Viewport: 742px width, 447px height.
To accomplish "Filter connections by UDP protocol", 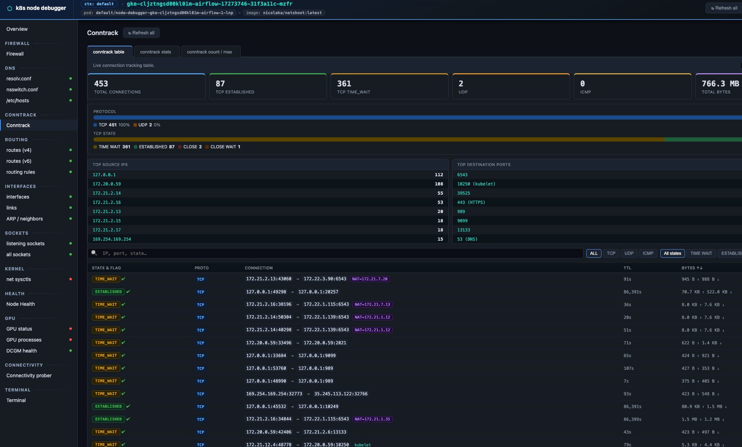I will click(629, 253).
